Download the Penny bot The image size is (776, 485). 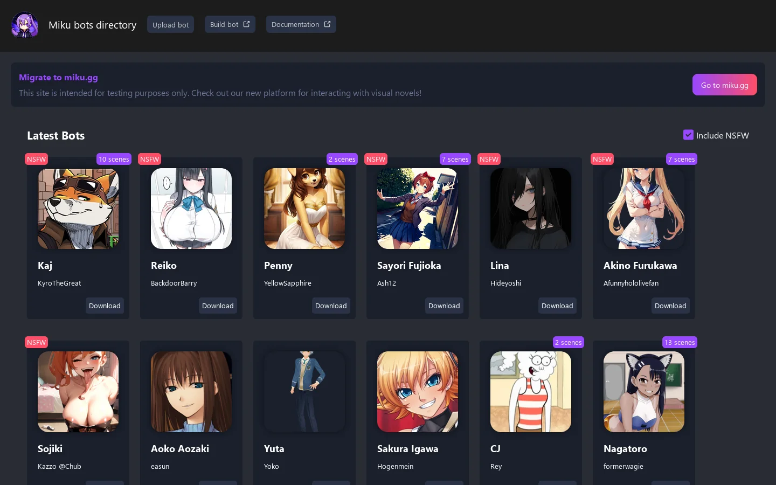click(x=331, y=306)
